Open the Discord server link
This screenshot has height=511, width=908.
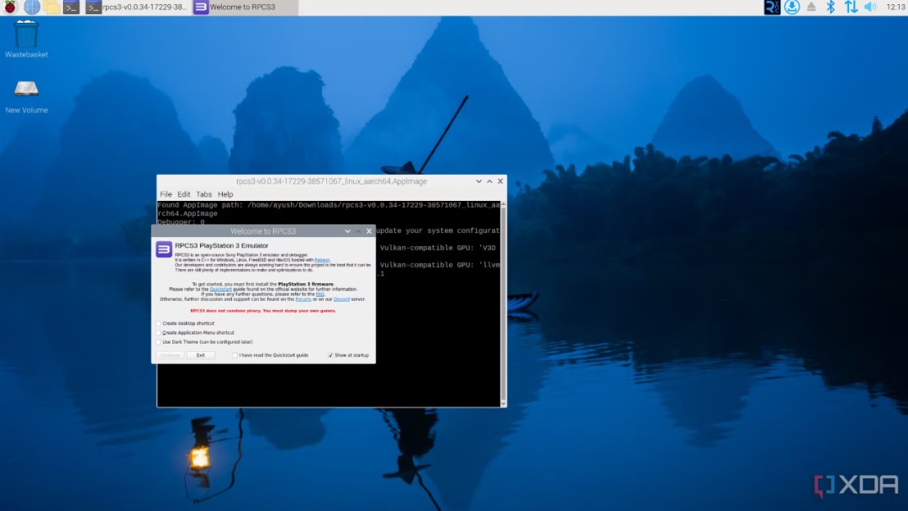[x=341, y=299]
